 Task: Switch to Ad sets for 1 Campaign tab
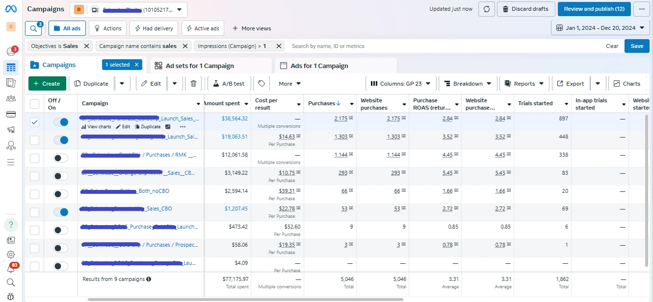tap(200, 66)
